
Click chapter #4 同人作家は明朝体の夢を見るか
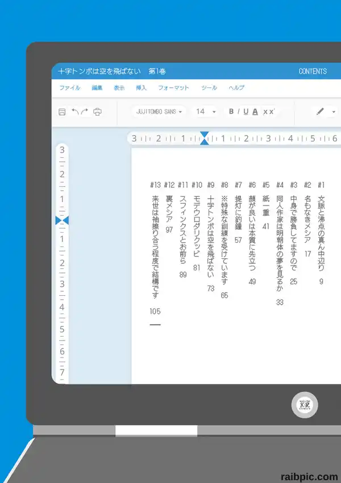click(280, 243)
